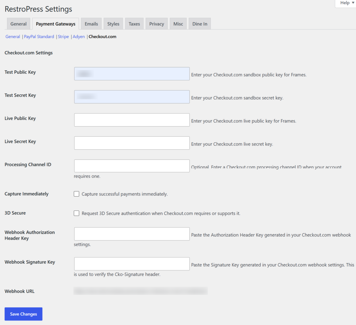
Task: Click into the Webhook Signature Key field
Action: pos(132,264)
